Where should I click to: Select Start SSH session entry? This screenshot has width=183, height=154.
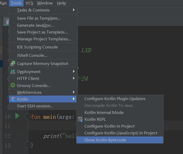pyautogui.click(x=35, y=106)
